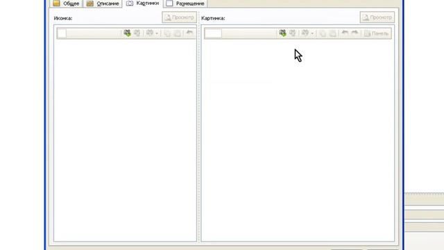Go to the Размещение tab

pyautogui.click(x=185, y=3)
